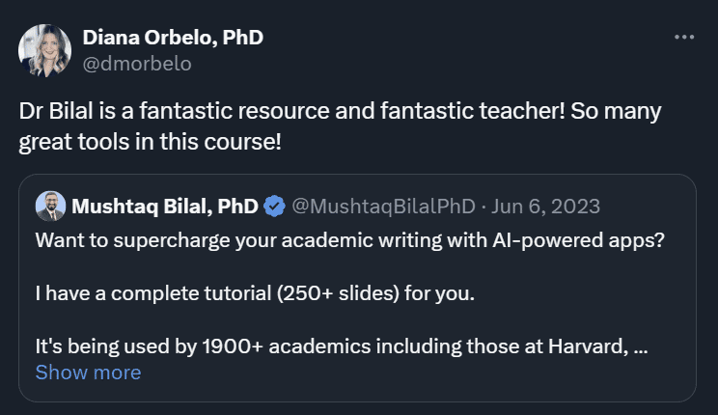Click the @dmorbelo handle
The image size is (718, 415).
137,64
